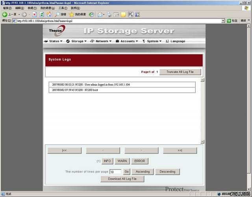This screenshot has height=197, width=252.
Task: Expand the Storage menu
Action: [76, 41]
